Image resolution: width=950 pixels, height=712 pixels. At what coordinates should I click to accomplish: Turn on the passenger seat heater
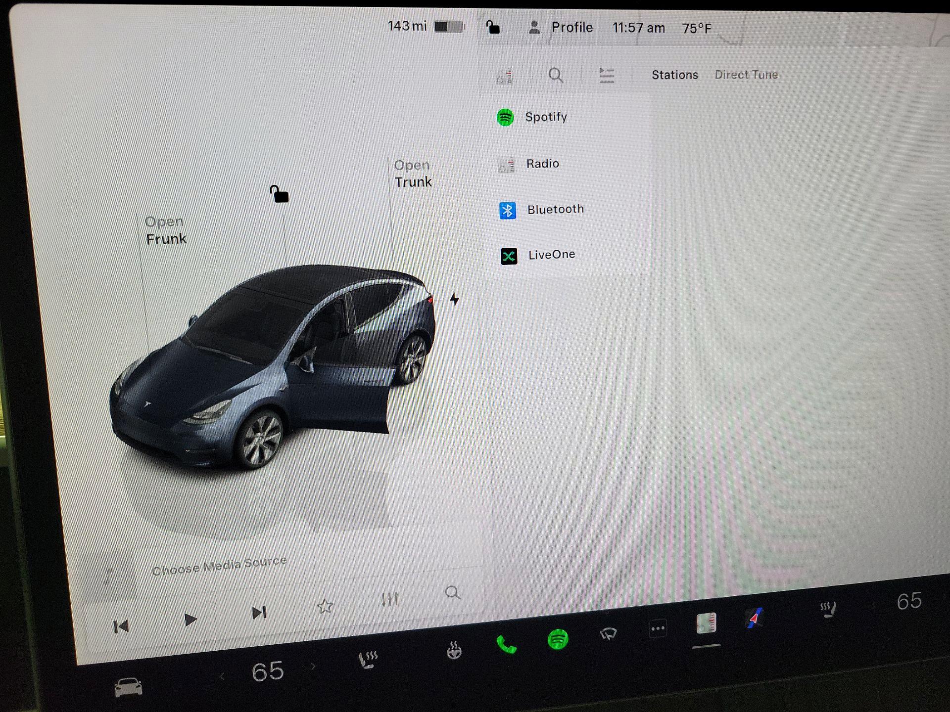click(828, 609)
